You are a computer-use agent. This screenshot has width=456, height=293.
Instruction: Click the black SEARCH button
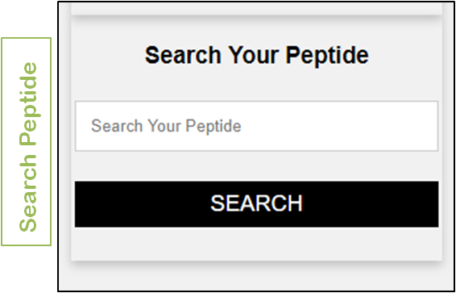[x=256, y=204]
